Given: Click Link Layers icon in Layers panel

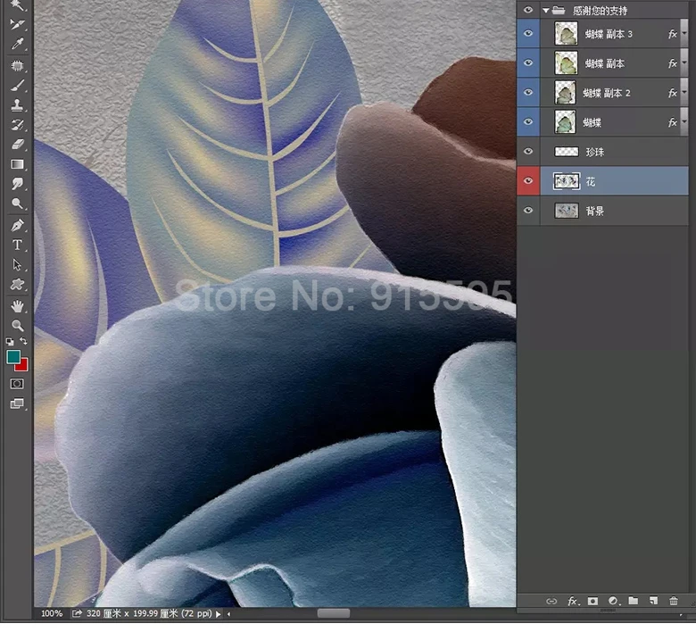Looking at the screenshot, I should 551,602.
